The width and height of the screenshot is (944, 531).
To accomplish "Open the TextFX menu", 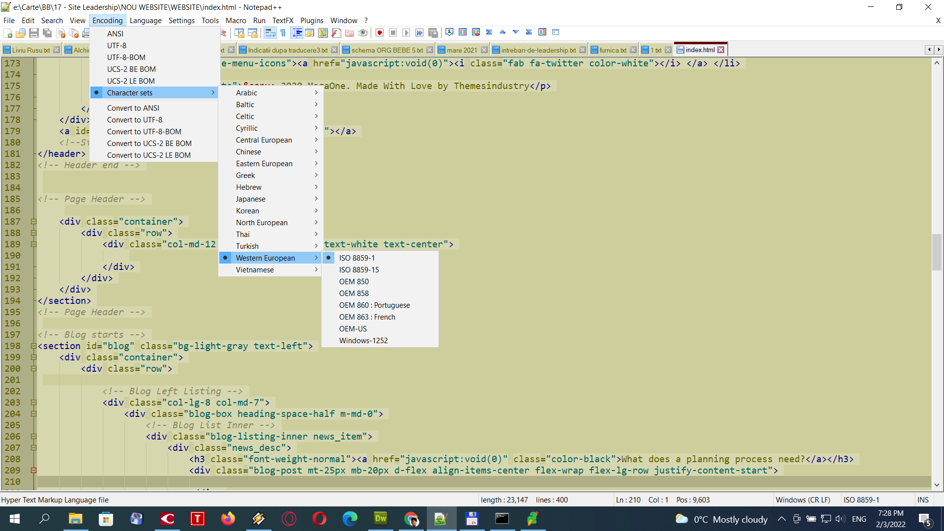I will coord(283,20).
